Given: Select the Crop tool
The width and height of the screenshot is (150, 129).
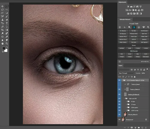Looking at the screenshot, I should pyautogui.click(x=2, y=30).
